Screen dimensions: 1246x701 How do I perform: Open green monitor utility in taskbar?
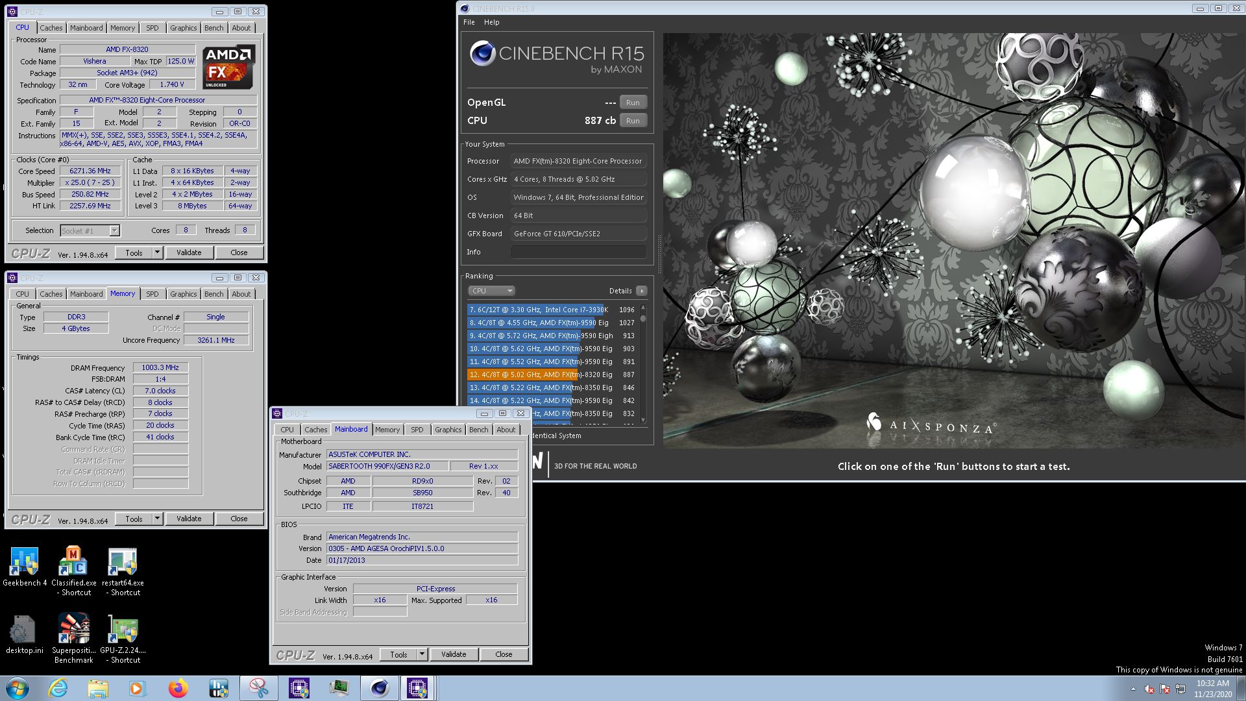click(x=339, y=688)
